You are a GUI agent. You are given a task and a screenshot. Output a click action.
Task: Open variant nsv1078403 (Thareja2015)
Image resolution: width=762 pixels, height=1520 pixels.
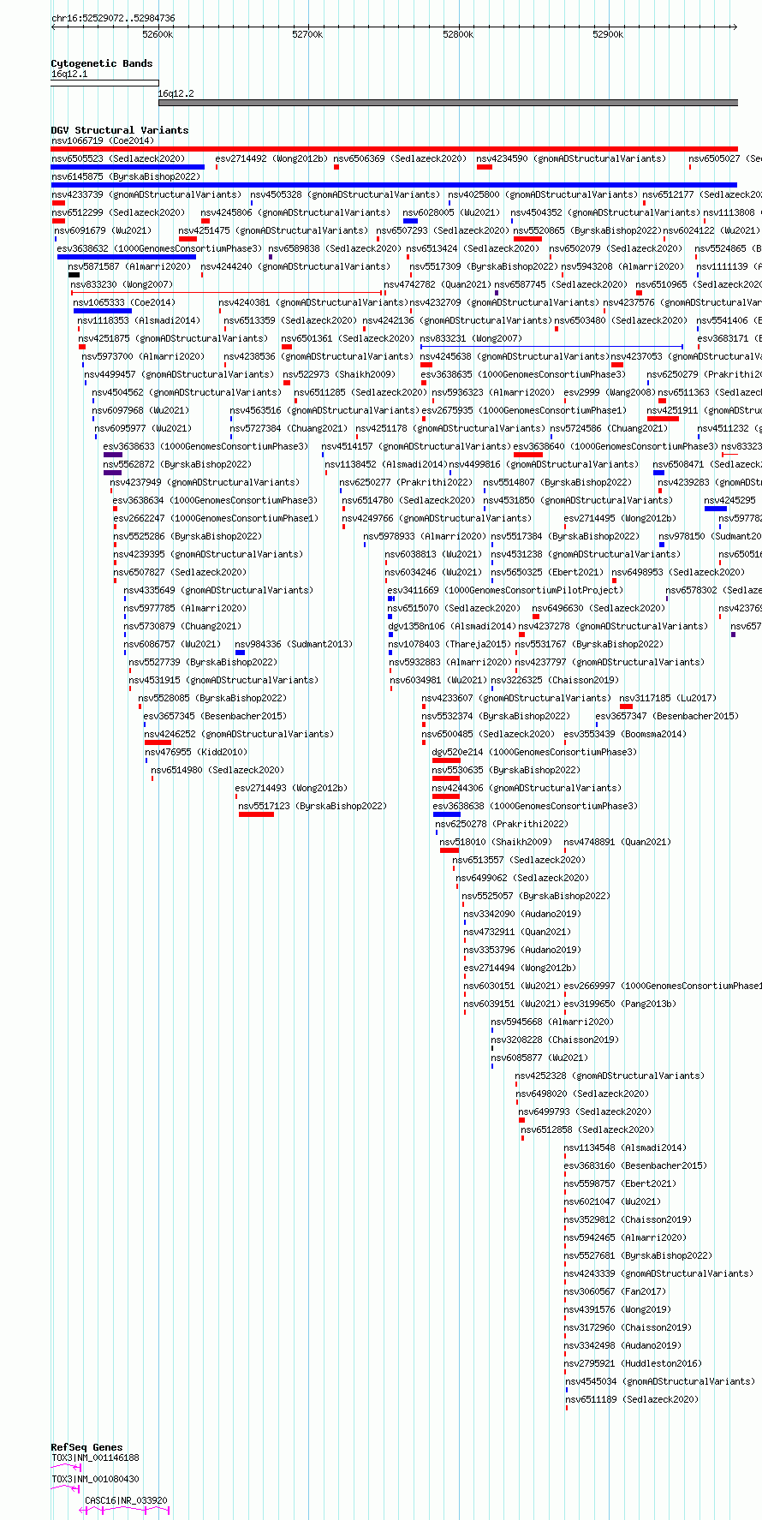pyautogui.click(x=450, y=644)
